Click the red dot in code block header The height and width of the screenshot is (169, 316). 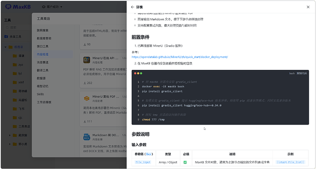135,74
